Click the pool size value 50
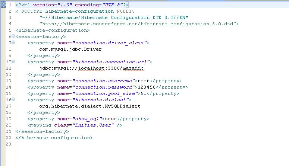 [x=144, y=93]
